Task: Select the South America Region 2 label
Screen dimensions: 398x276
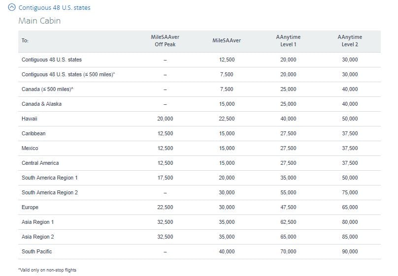Action: (49, 193)
